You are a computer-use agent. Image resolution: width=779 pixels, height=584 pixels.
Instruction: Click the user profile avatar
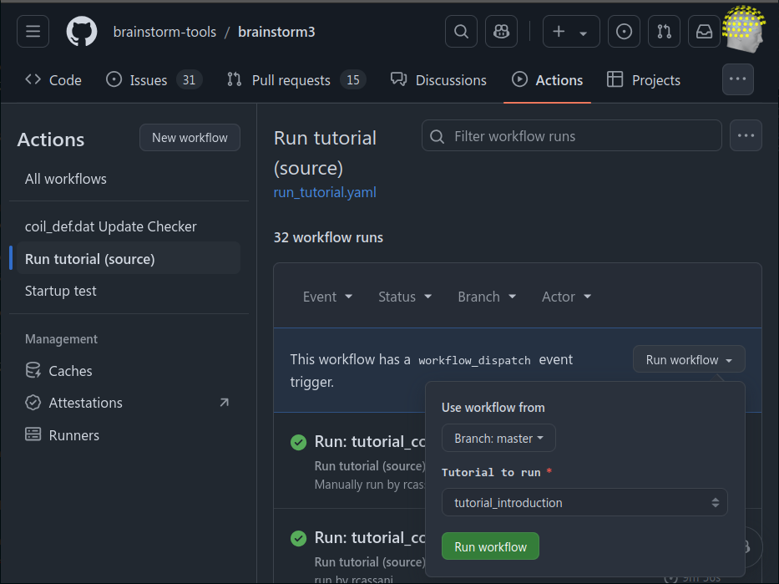[x=742, y=28]
